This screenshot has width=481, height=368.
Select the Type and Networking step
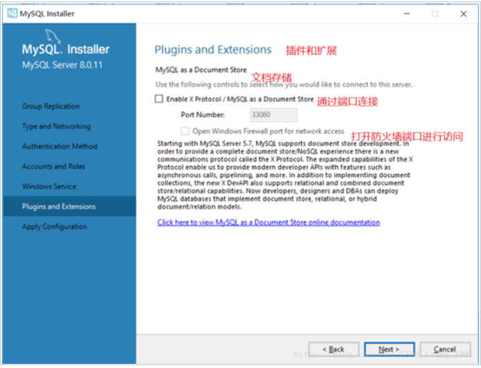[56, 126]
